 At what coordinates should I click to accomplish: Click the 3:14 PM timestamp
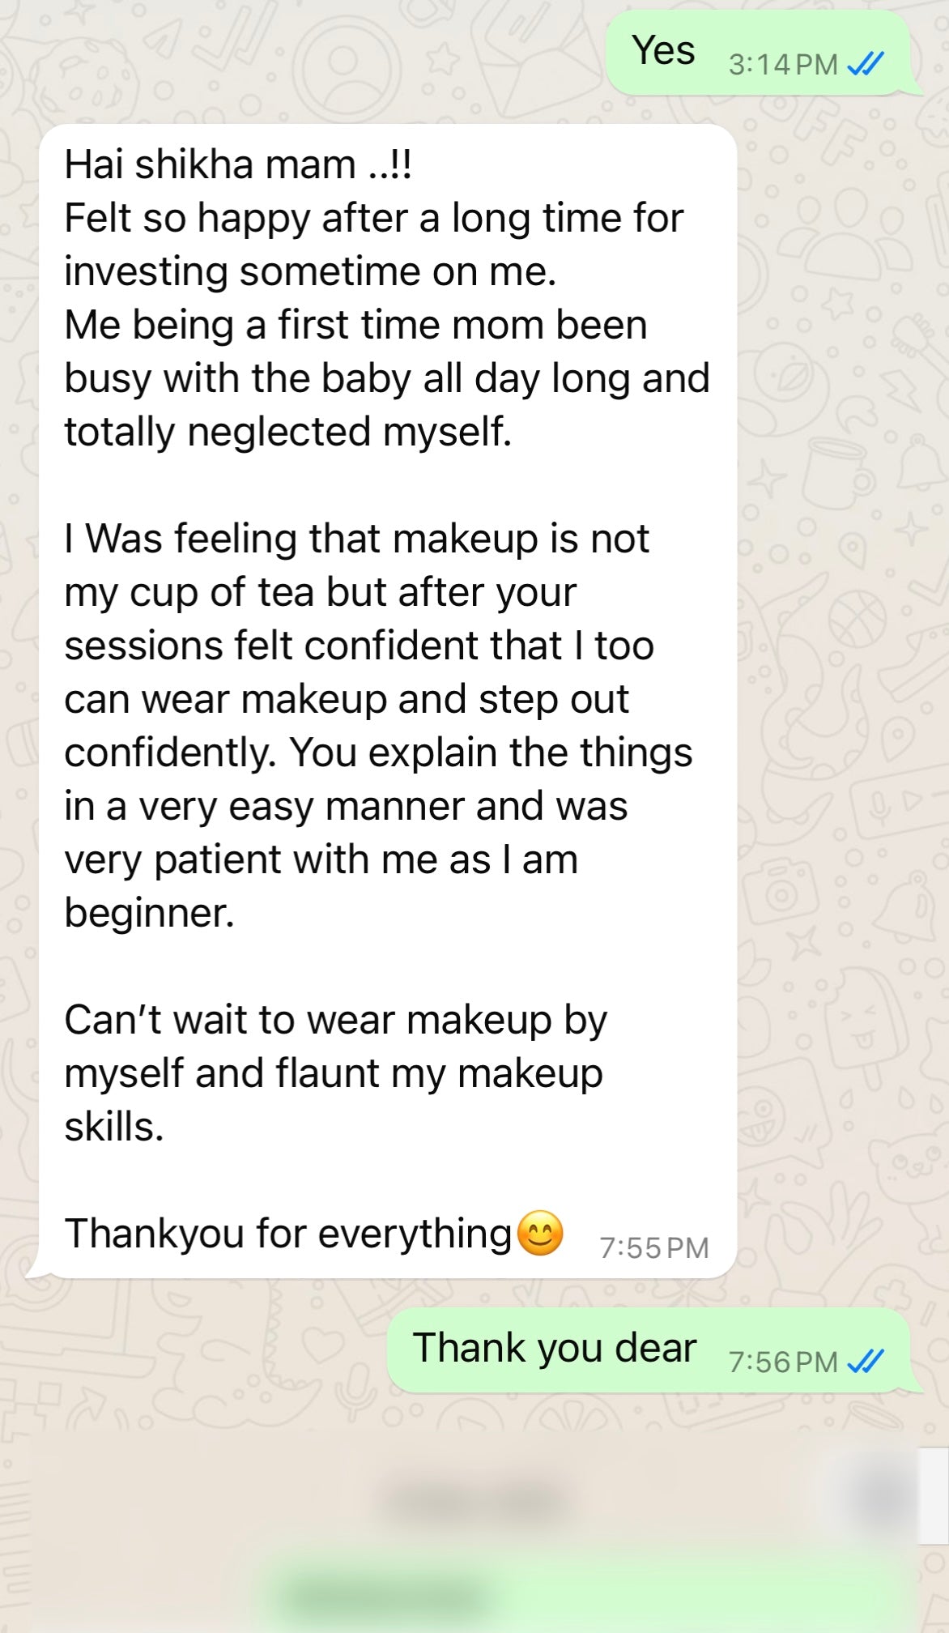782,65
